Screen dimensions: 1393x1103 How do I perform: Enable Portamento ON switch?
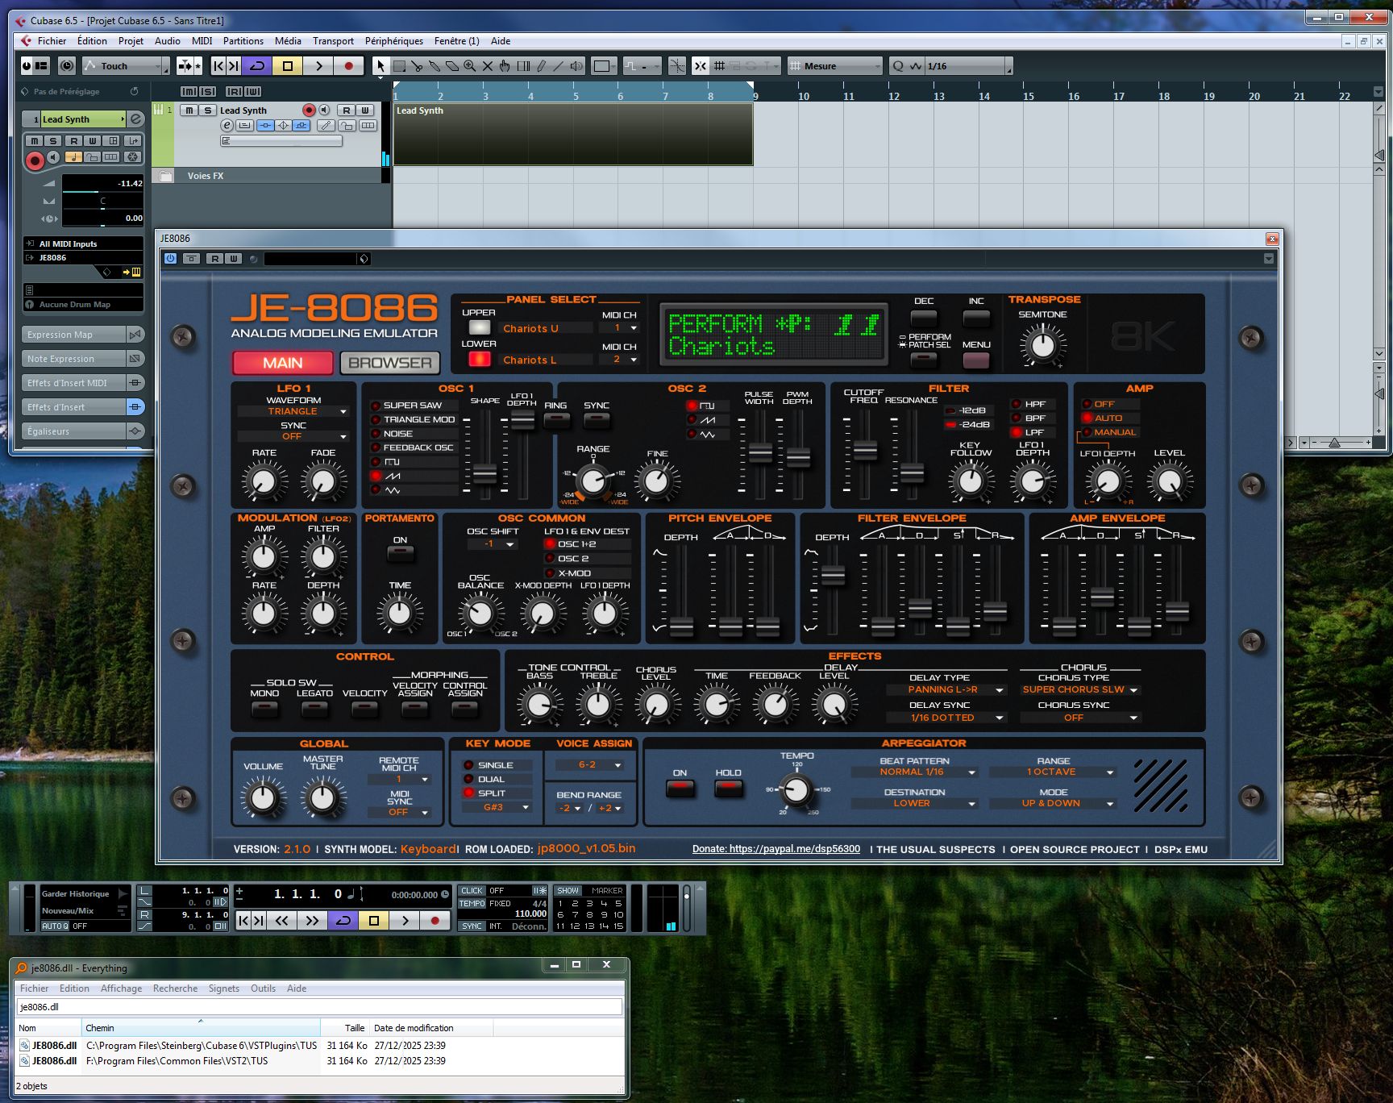400,554
